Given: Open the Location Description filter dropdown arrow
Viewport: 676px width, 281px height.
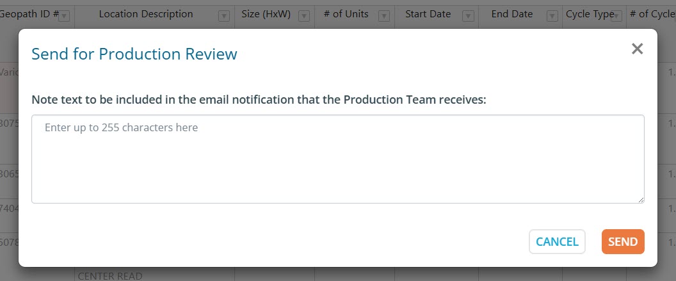Looking at the screenshot, I should pyautogui.click(x=223, y=17).
